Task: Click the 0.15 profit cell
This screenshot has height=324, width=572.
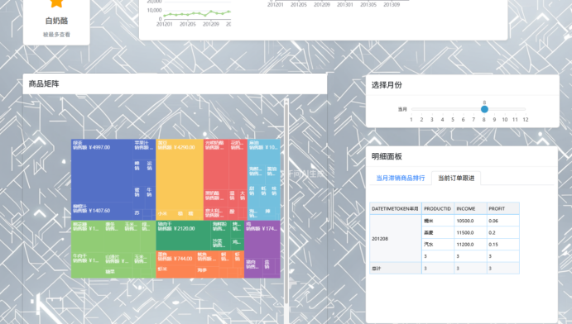Action: [x=502, y=245]
